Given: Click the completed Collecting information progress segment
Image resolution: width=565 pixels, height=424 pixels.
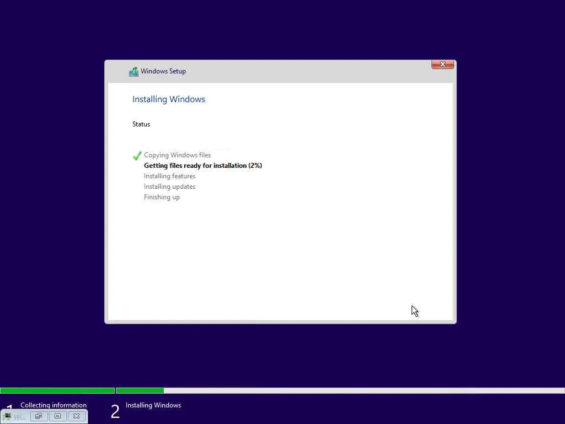Looking at the screenshot, I should pyautogui.click(x=57, y=390).
